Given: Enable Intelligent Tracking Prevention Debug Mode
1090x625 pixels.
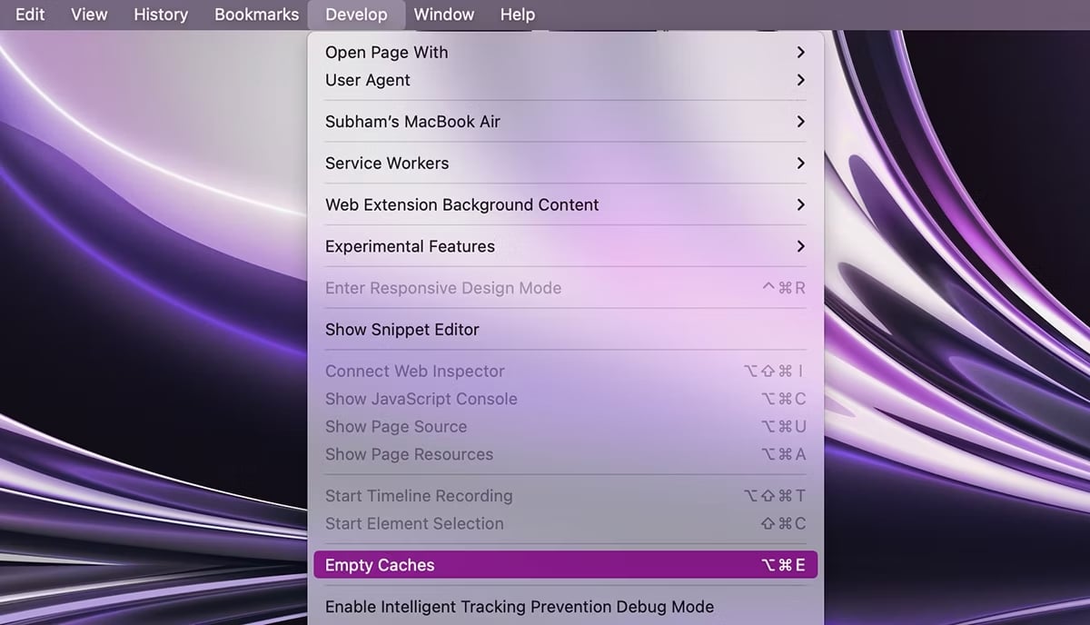Looking at the screenshot, I should click(520, 607).
